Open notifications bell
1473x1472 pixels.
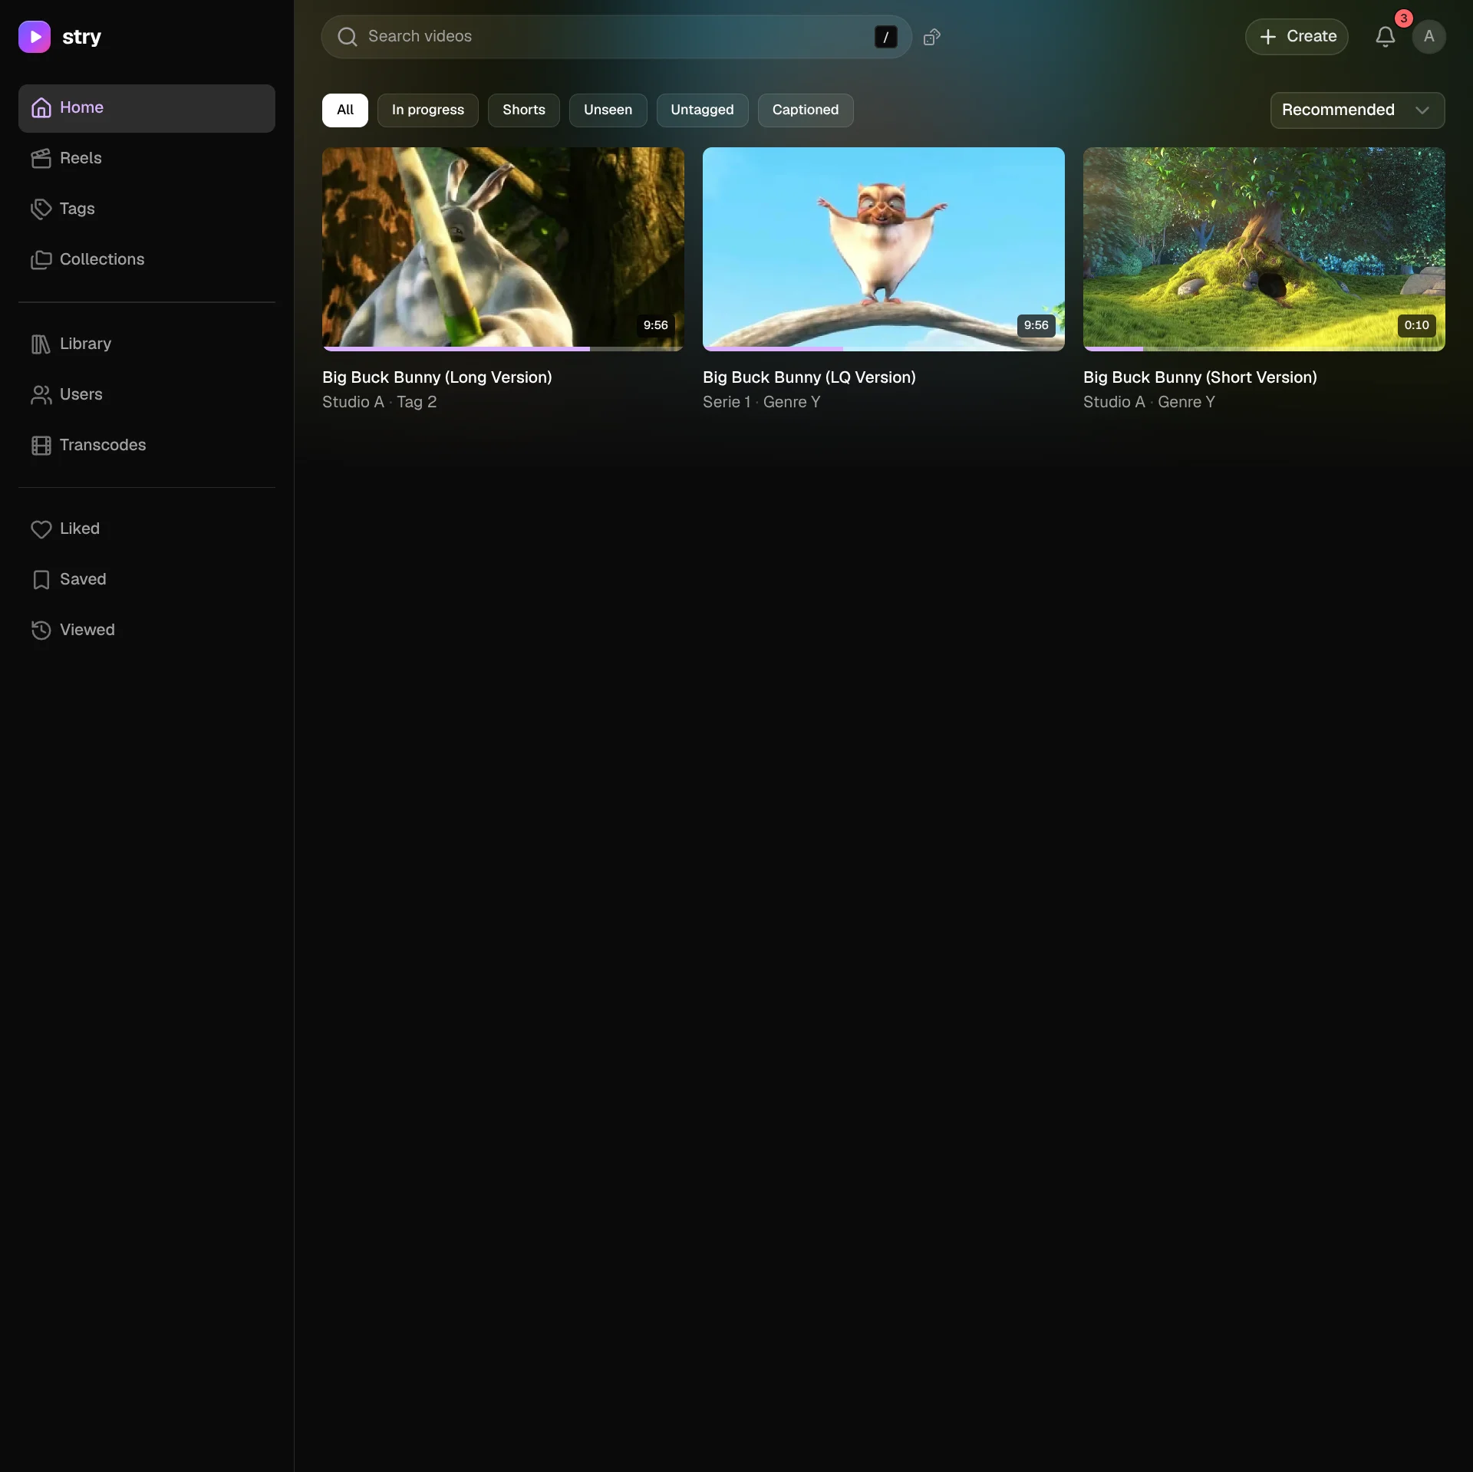1385,37
